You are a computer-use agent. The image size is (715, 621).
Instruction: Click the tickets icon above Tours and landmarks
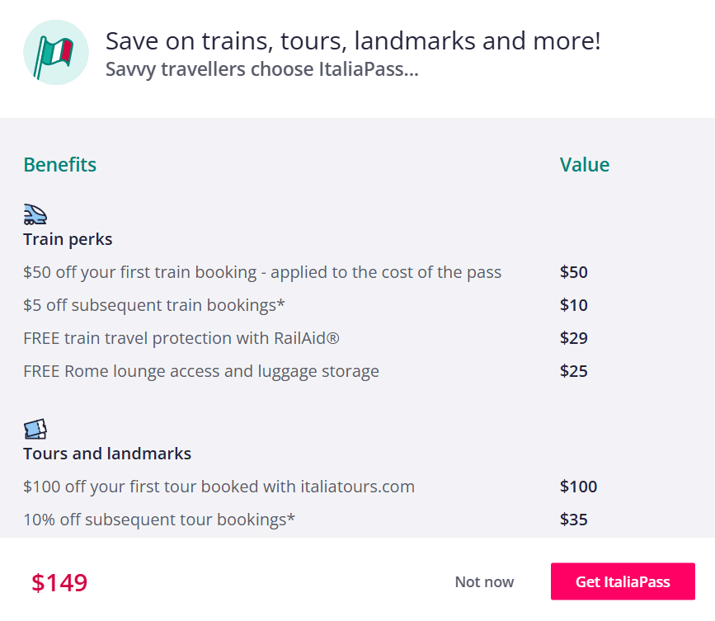coord(35,429)
